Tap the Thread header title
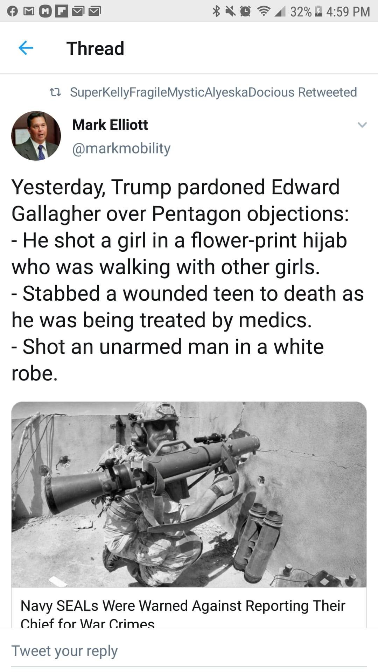Image resolution: width=378 pixels, height=672 pixels. tap(95, 48)
